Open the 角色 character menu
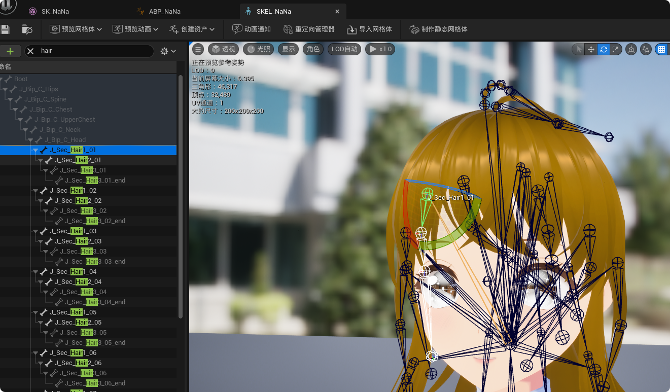 coord(313,49)
